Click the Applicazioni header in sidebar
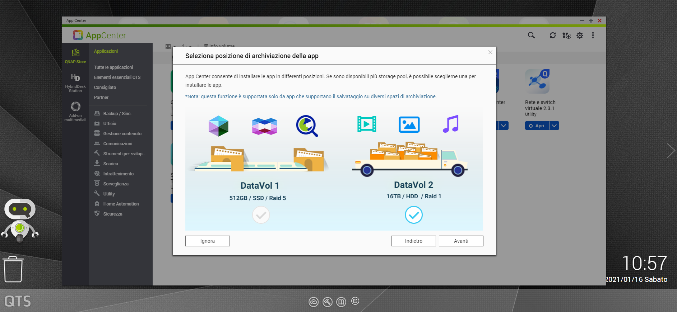 click(x=106, y=51)
